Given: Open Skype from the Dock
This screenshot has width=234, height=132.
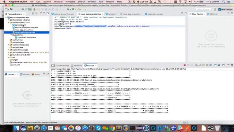Looking at the screenshot, I should click(x=98, y=128).
